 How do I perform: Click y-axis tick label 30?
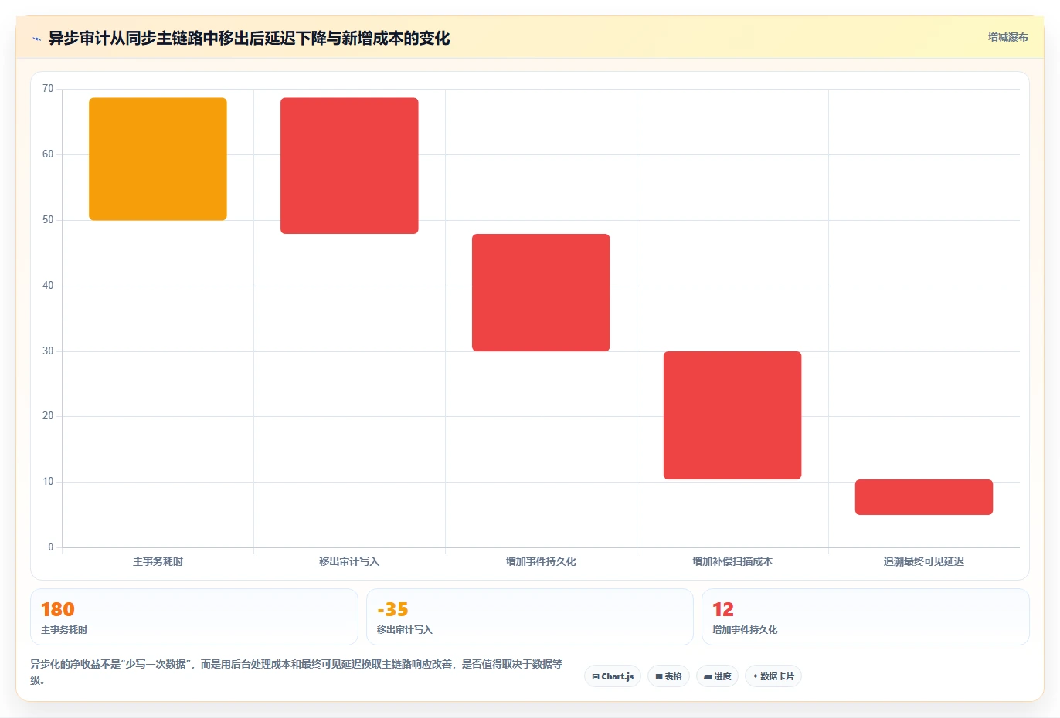pyautogui.click(x=48, y=351)
